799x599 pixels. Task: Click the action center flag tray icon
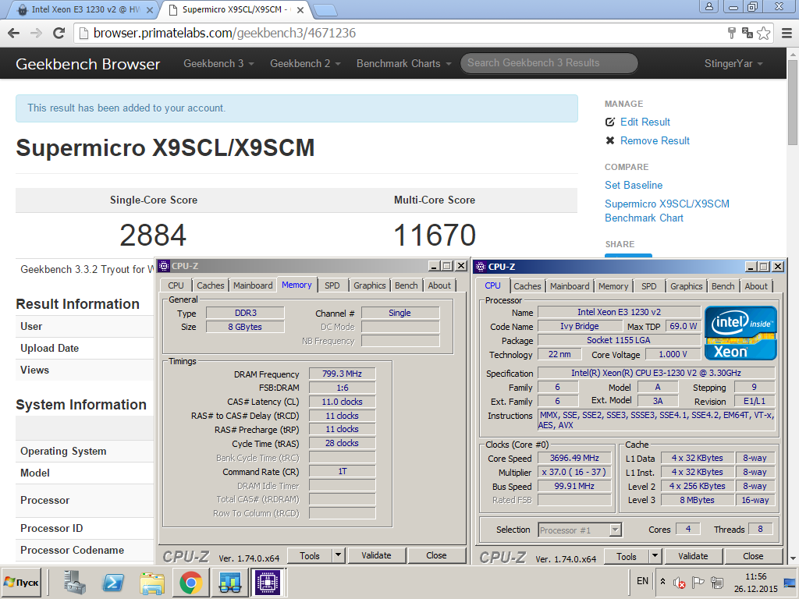(x=698, y=582)
